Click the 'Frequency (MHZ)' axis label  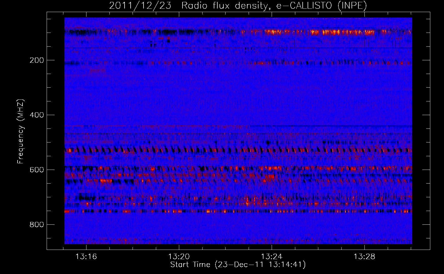(21, 131)
